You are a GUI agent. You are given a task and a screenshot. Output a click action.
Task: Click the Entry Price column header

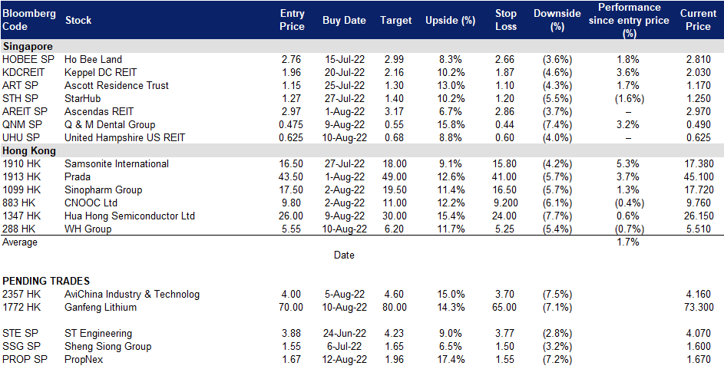point(292,20)
